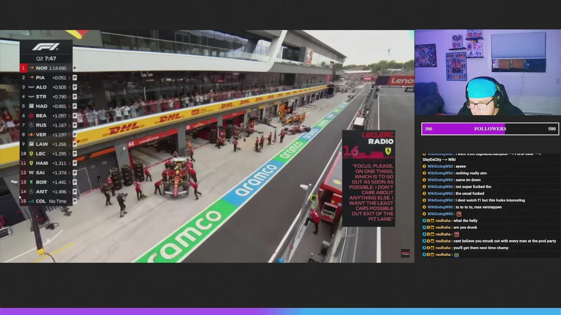
Task: Click the Racing Bulls logo beside LAW
Action: click(x=31, y=144)
